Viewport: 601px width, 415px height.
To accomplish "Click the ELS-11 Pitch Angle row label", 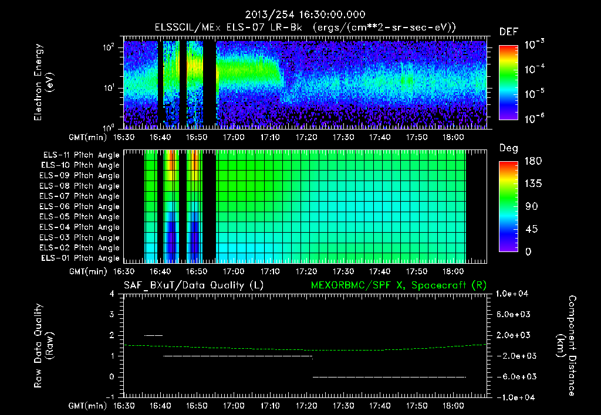I will (81, 155).
